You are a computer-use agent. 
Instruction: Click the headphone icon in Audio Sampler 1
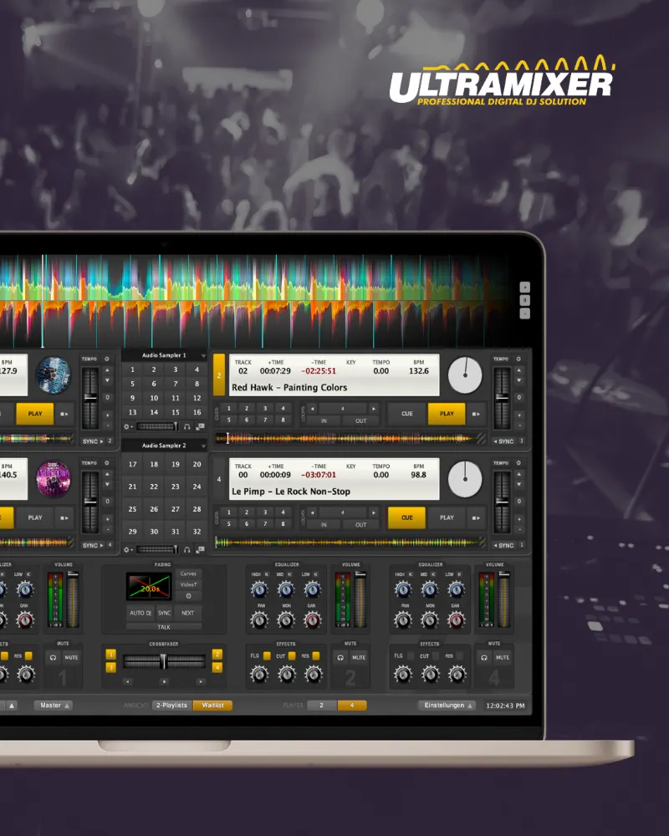coord(186,426)
